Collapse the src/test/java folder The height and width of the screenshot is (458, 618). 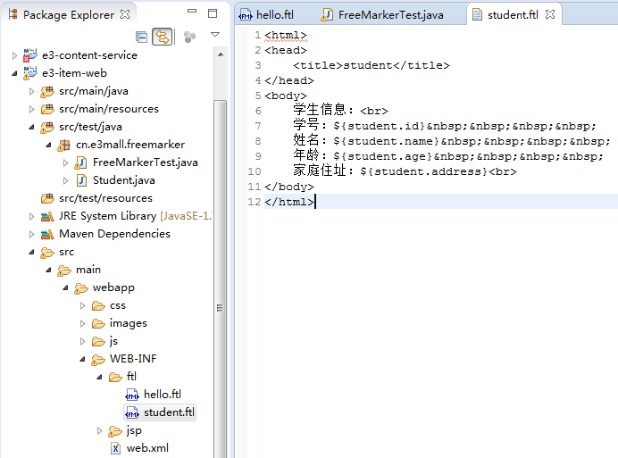pyautogui.click(x=31, y=127)
